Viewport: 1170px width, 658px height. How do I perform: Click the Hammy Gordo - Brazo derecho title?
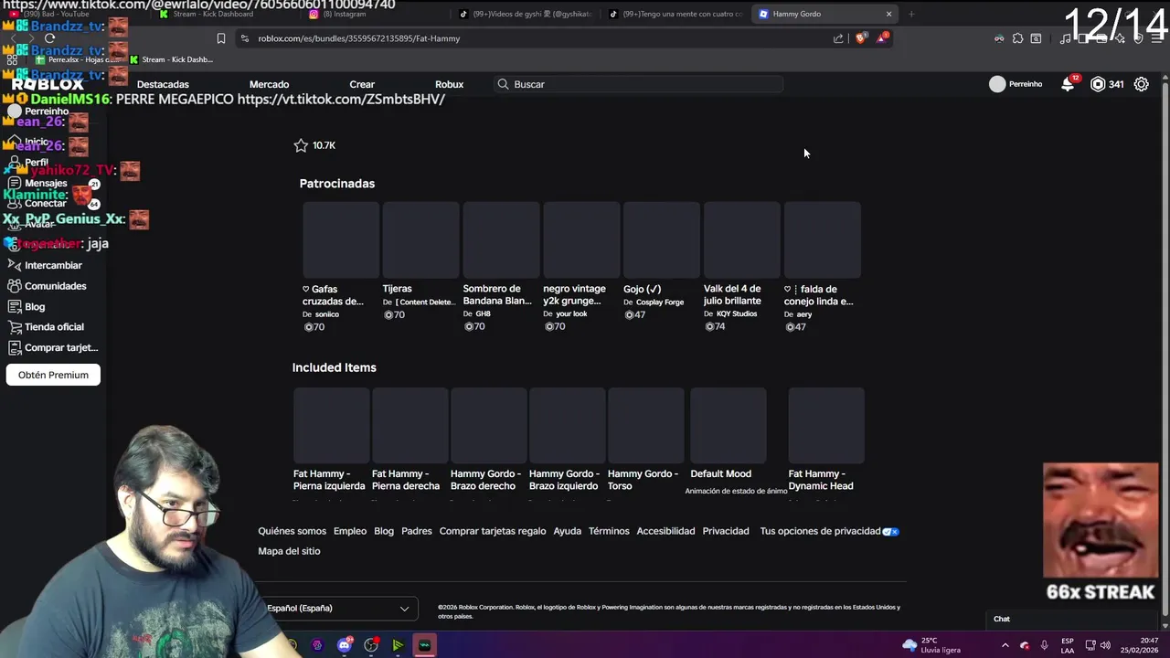click(485, 480)
